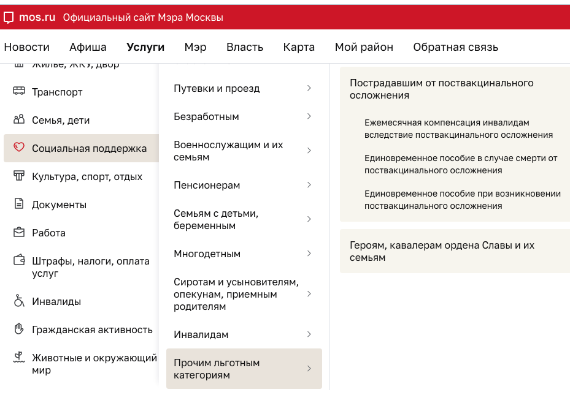Select Социальная поддержка category label
The image size is (570, 395).
[x=89, y=148]
